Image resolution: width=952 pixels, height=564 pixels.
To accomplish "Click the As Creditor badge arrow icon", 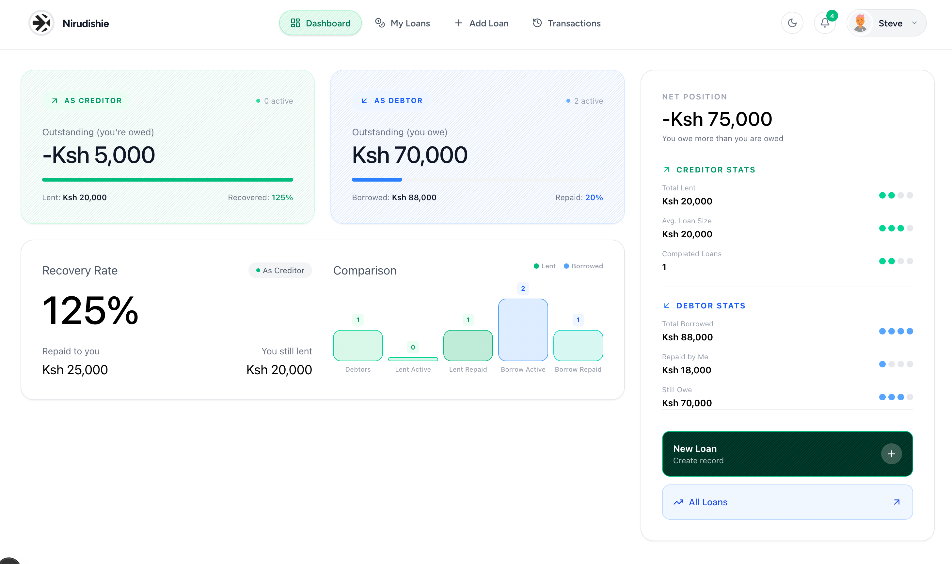I will [55, 101].
